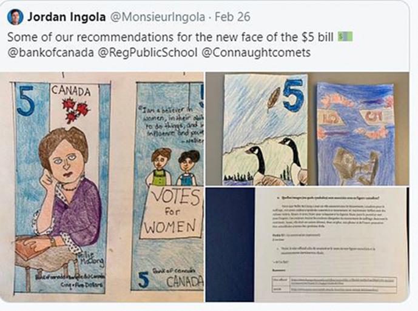
Task: Open the @Connaughtcomets mention
Action: click(256, 53)
